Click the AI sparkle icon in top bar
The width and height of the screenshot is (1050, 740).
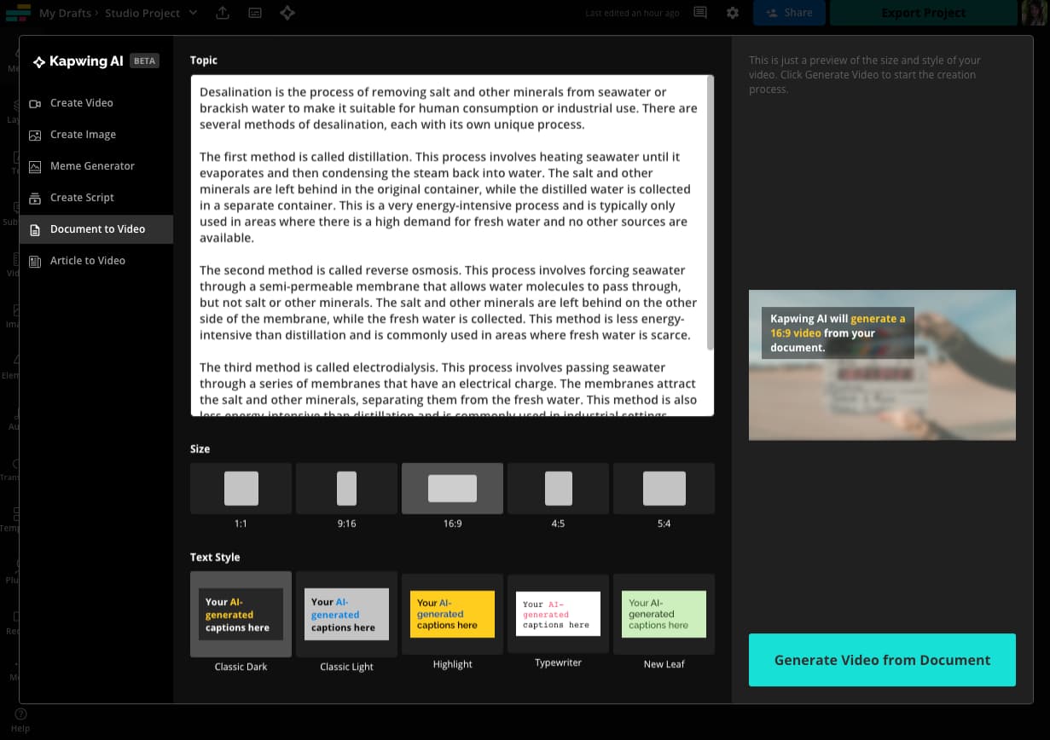pyautogui.click(x=287, y=13)
